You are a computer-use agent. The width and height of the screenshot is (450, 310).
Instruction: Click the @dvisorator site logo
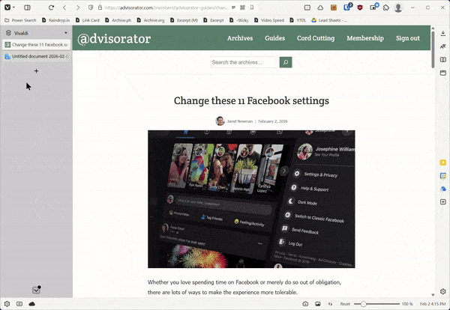114,38
